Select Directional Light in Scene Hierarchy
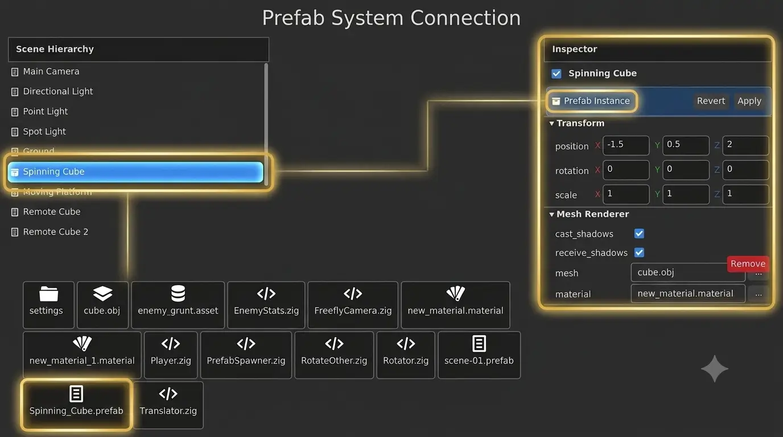783x437 pixels. (137, 92)
